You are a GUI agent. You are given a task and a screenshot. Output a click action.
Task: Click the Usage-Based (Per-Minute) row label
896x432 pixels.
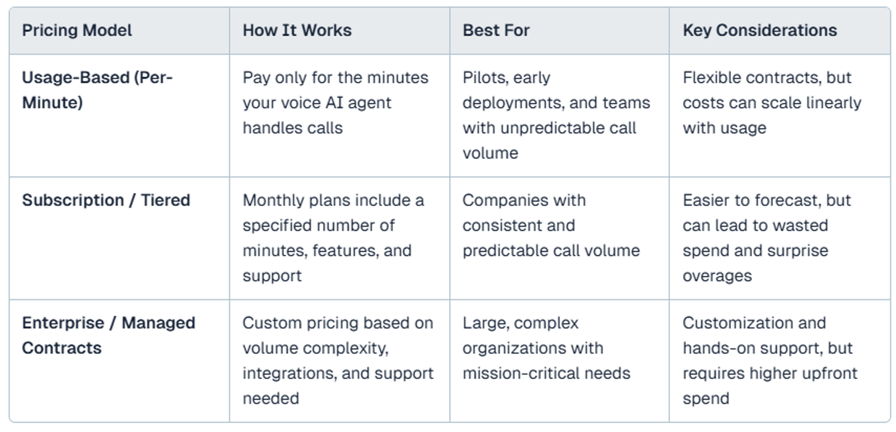point(97,90)
